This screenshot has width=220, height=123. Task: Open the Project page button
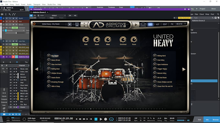click(202, 9)
